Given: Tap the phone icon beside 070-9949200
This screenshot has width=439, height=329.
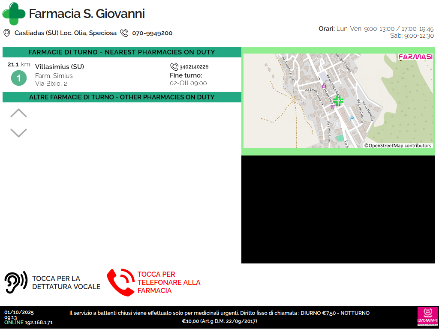Looking at the screenshot, I should coord(124,33).
